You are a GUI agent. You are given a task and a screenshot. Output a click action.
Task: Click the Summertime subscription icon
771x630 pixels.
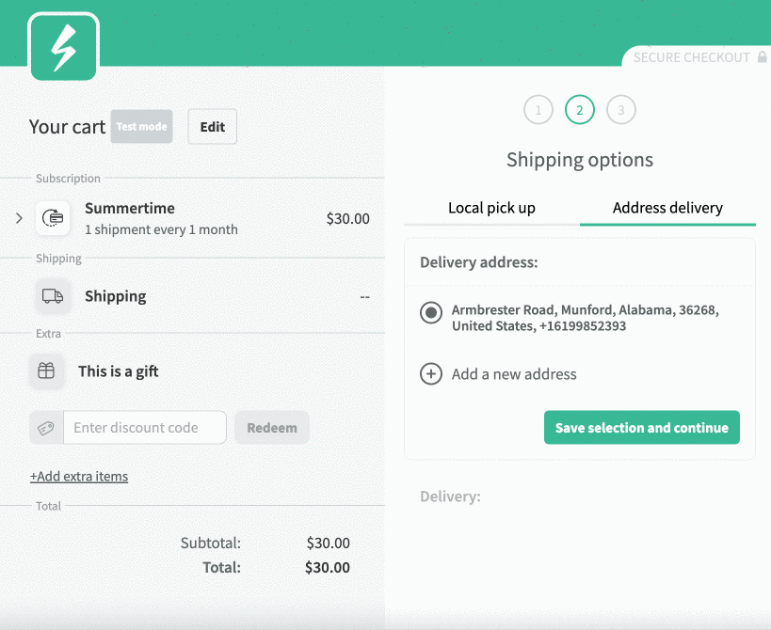tap(53, 217)
